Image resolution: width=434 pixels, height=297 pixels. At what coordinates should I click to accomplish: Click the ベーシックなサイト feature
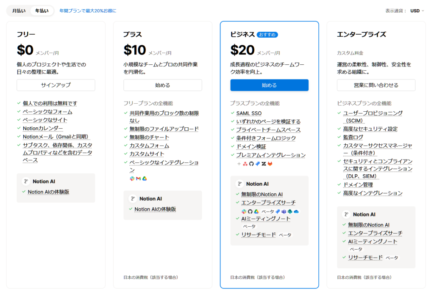pos(45,120)
